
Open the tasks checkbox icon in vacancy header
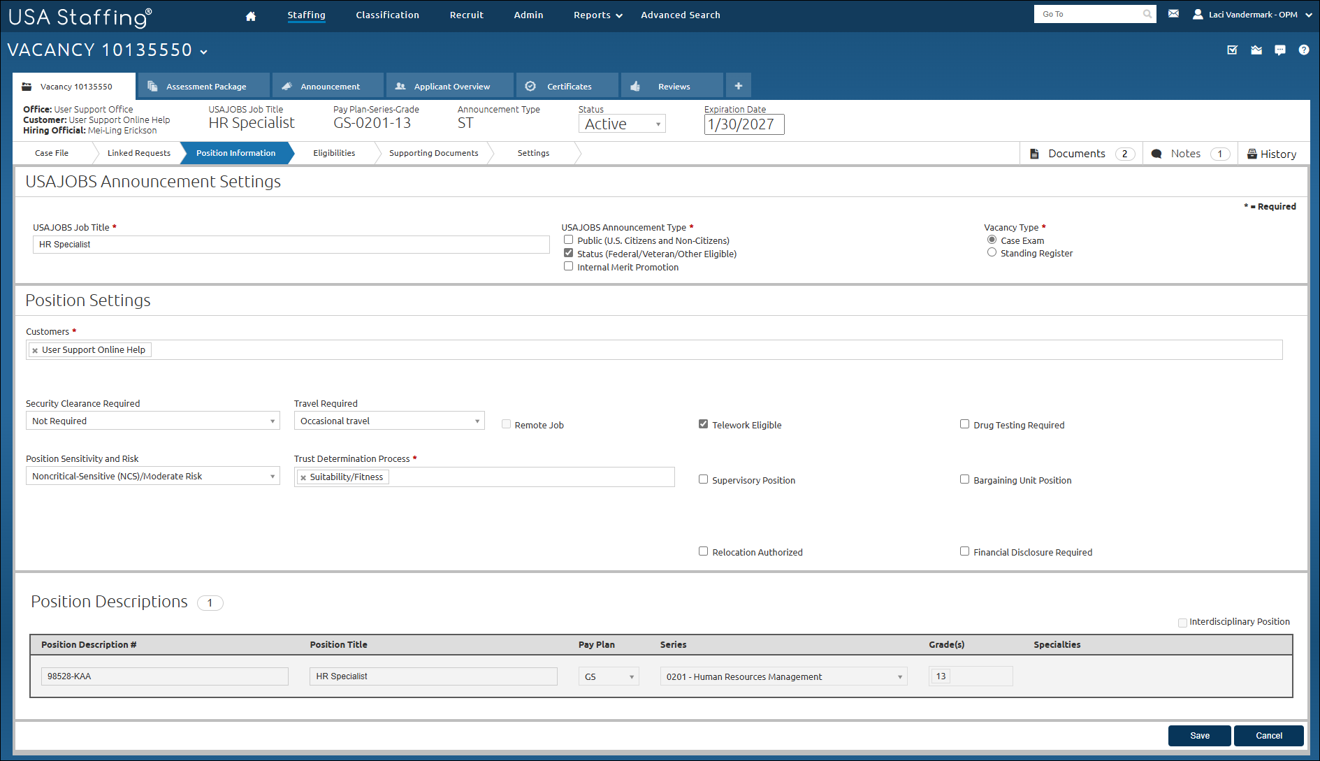click(x=1233, y=50)
